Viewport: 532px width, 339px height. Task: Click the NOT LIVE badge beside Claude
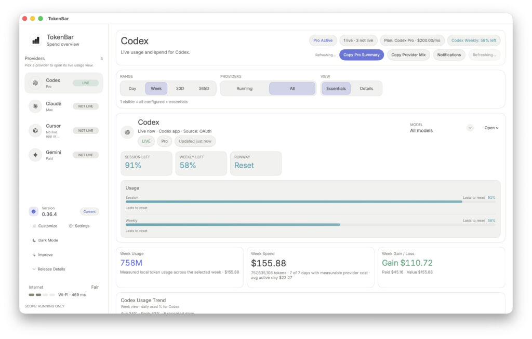click(x=86, y=106)
